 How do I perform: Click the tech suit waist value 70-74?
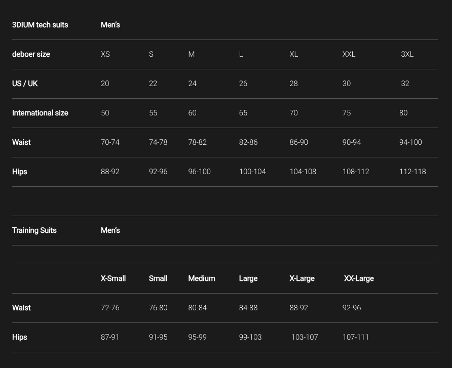110,142
